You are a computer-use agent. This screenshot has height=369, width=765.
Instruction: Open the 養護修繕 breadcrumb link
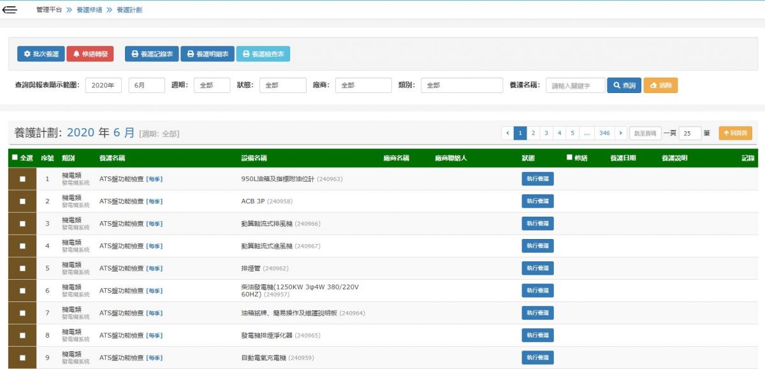pos(89,10)
